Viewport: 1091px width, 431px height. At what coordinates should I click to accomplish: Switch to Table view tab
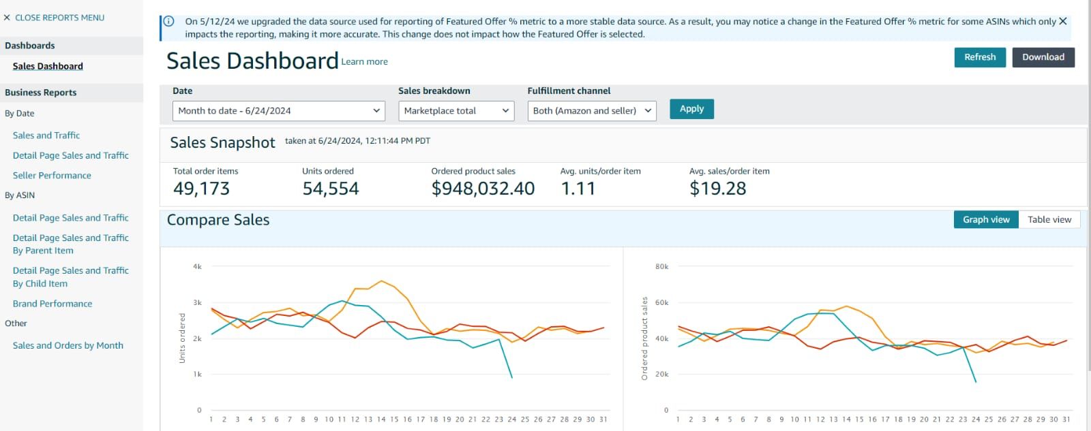click(1049, 219)
